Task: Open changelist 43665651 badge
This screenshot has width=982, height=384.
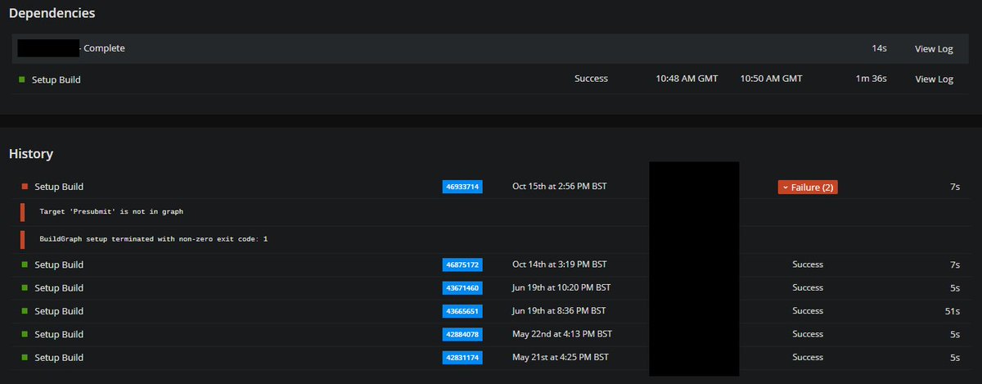Action: click(462, 311)
